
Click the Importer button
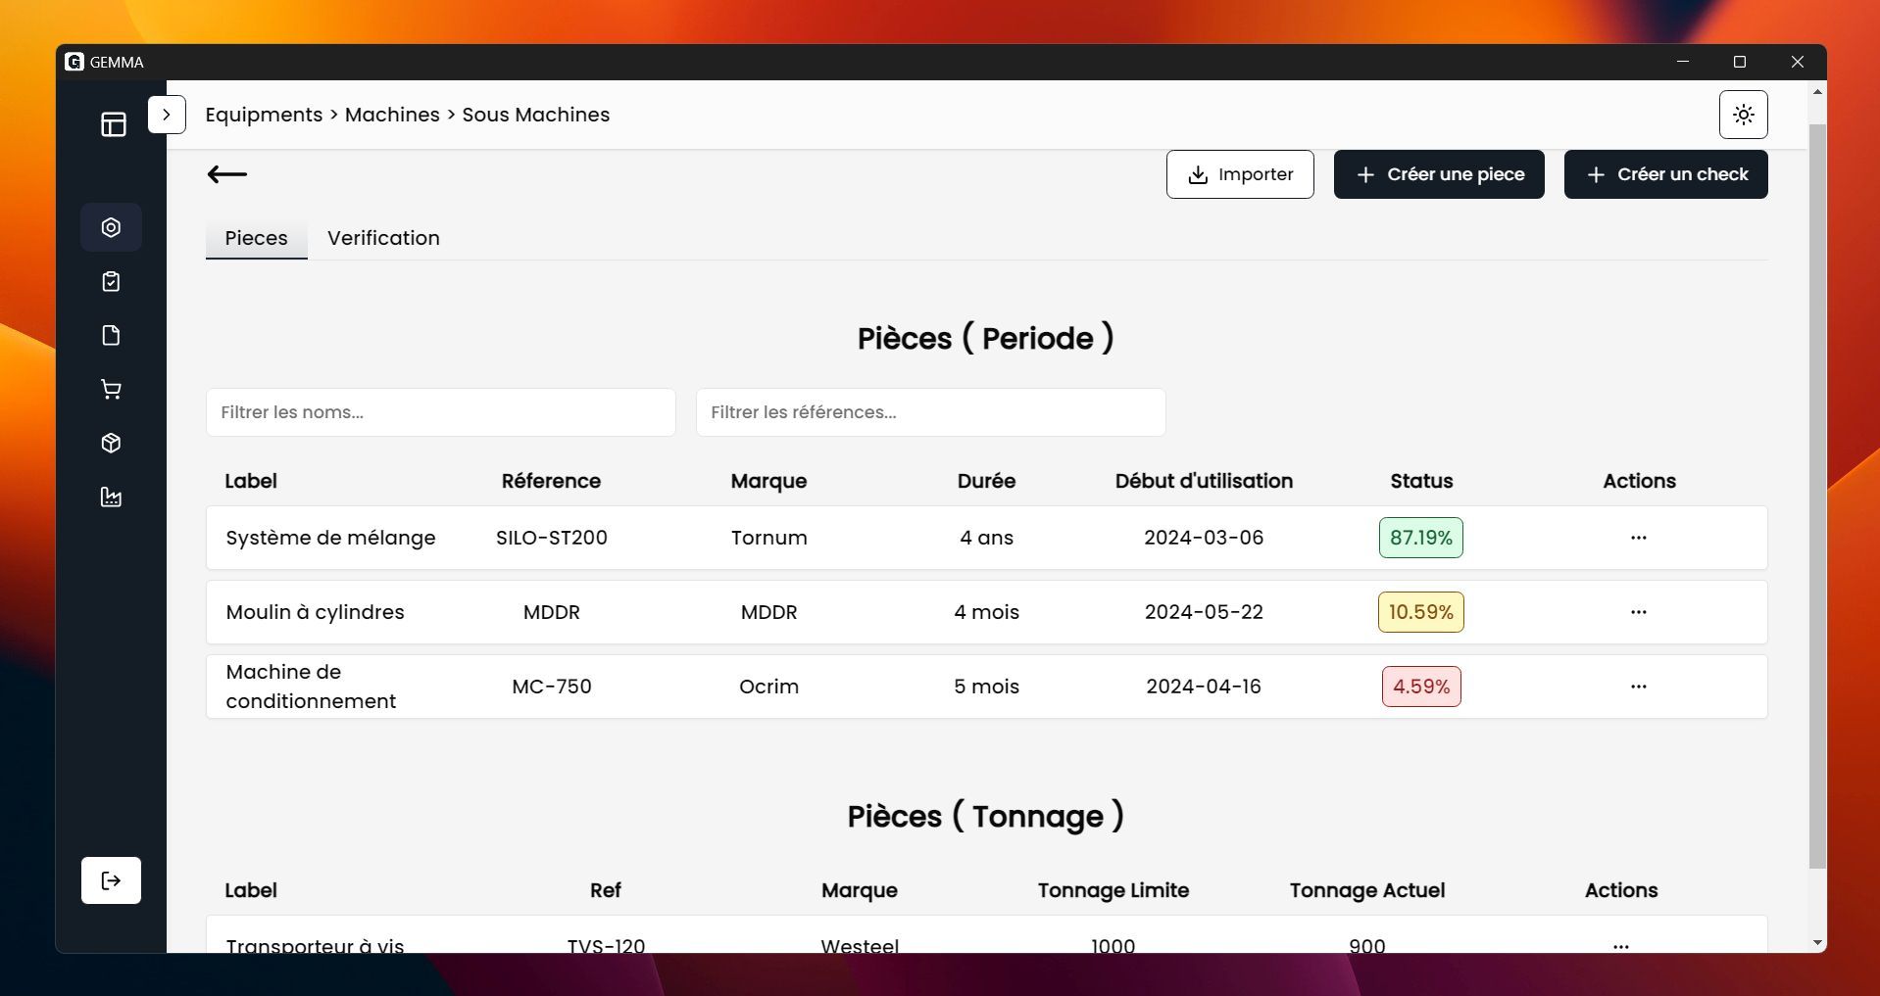click(1240, 174)
